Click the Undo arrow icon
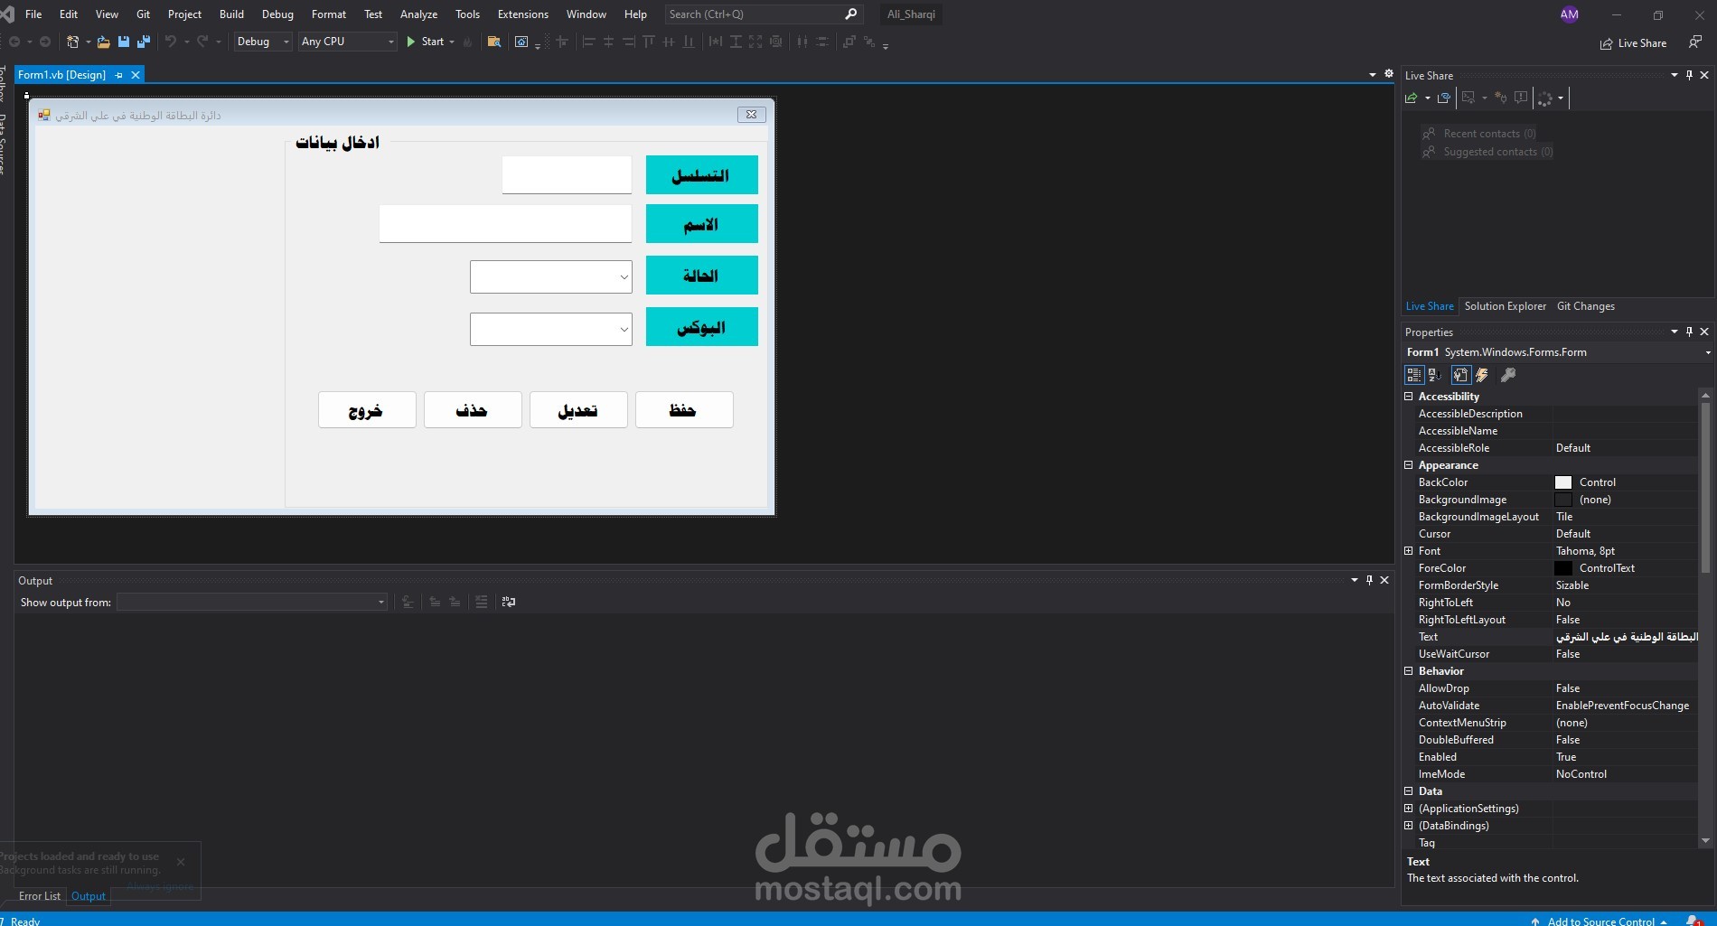 click(170, 42)
